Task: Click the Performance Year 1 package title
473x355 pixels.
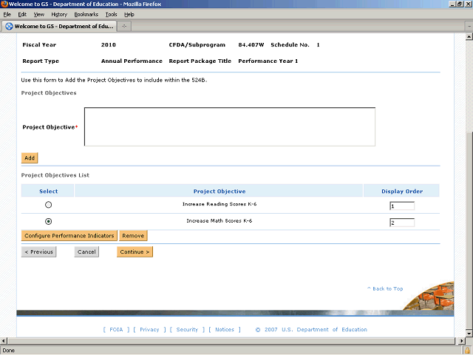Action: (x=268, y=61)
